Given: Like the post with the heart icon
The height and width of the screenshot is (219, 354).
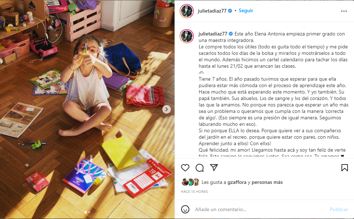Looking at the screenshot, I should click(x=185, y=168).
